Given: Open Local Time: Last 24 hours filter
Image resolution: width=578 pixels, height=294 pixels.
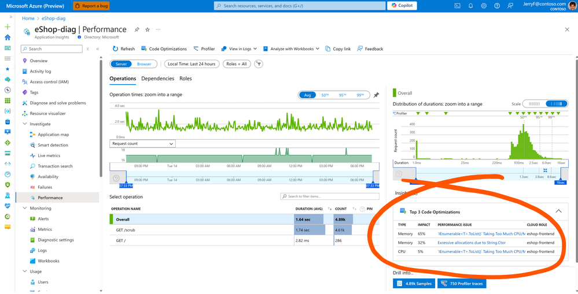Looking at the screenshot, I should point(192,64).
